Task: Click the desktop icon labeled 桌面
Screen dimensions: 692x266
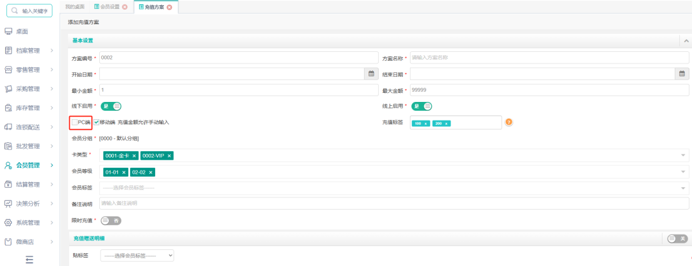Action: pos(8,32)
